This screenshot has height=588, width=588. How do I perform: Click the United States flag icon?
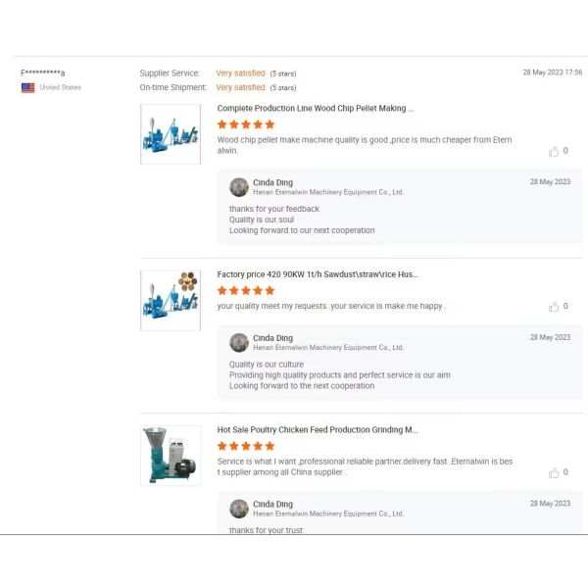[x=27, y=87]
